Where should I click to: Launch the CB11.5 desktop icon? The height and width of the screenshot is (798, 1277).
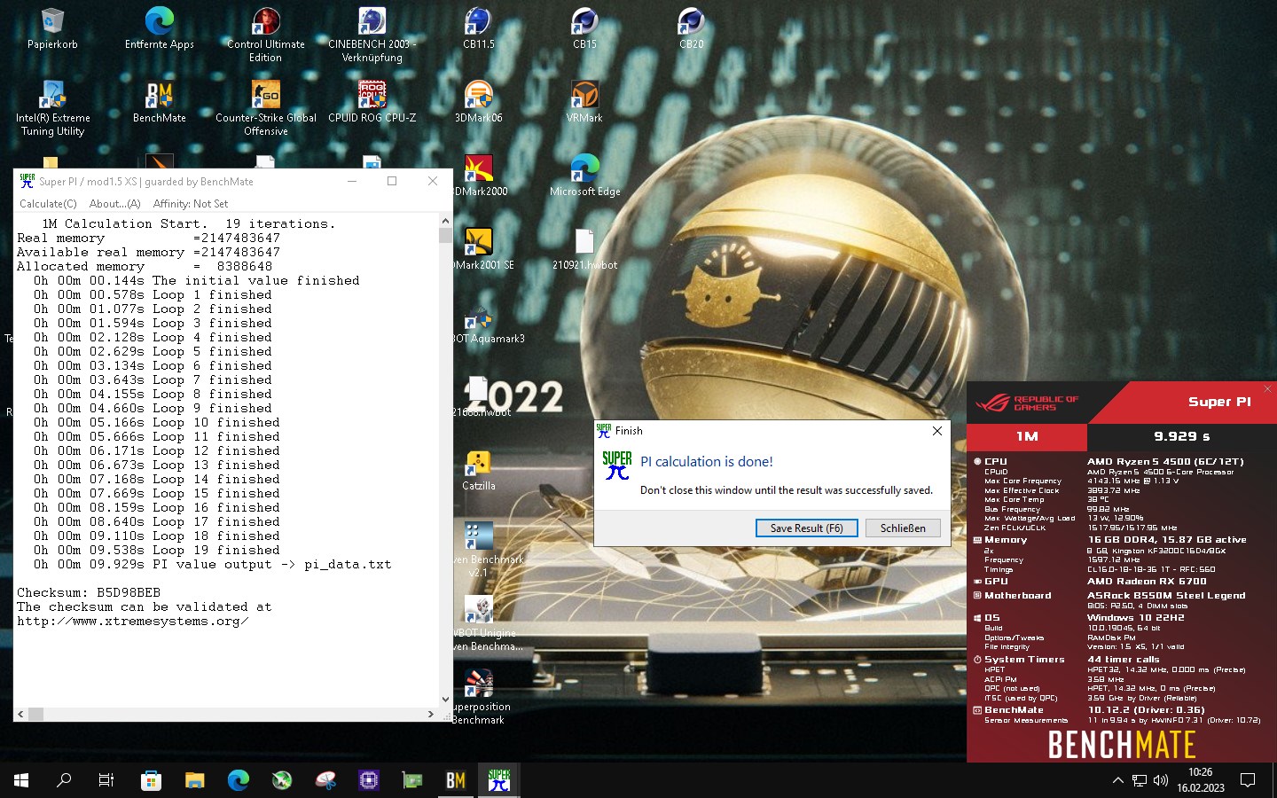pyautogui.click(x=478, y=28)
